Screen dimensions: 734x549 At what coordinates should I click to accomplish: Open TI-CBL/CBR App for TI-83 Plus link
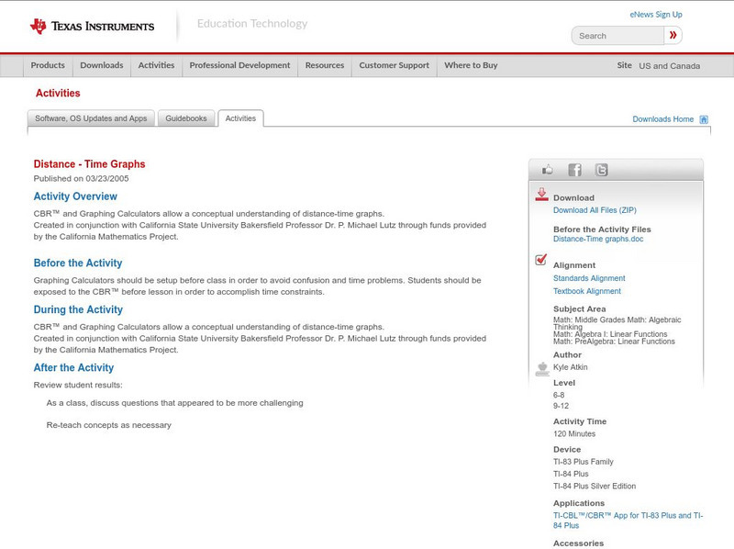(x=628, y=521)
